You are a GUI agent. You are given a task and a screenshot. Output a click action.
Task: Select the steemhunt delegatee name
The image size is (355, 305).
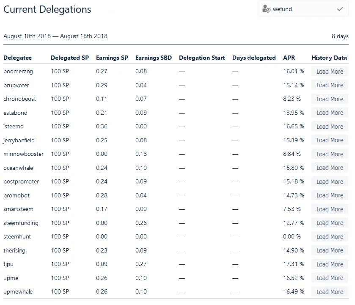pyautogui.click(x=17, y=236)
